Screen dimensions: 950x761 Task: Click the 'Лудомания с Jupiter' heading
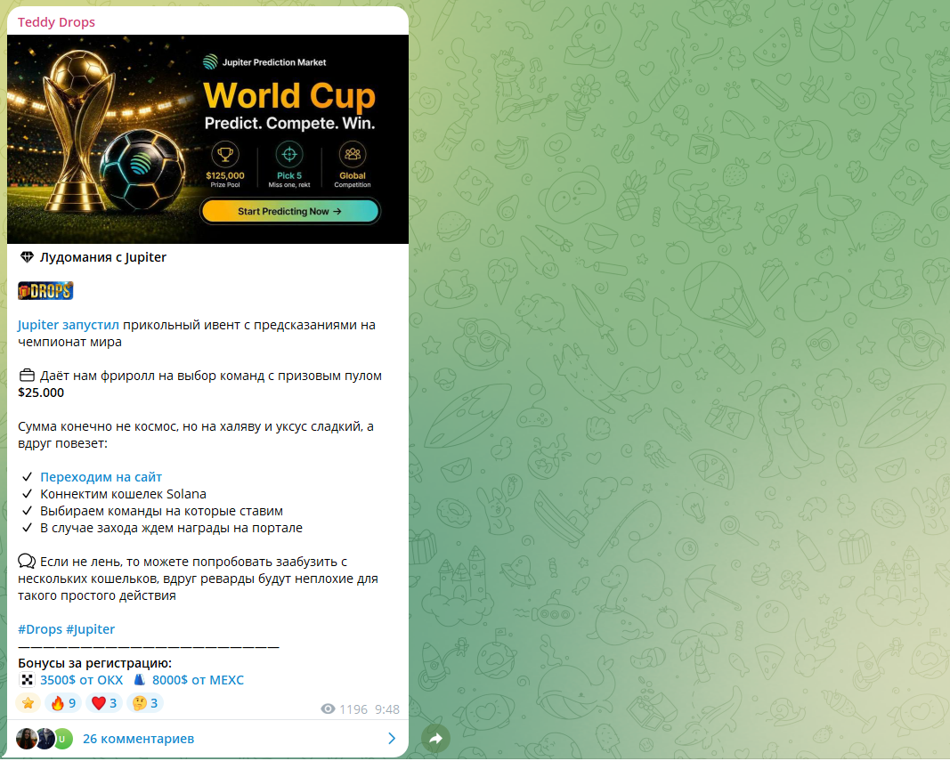click(x=103, y=257)
